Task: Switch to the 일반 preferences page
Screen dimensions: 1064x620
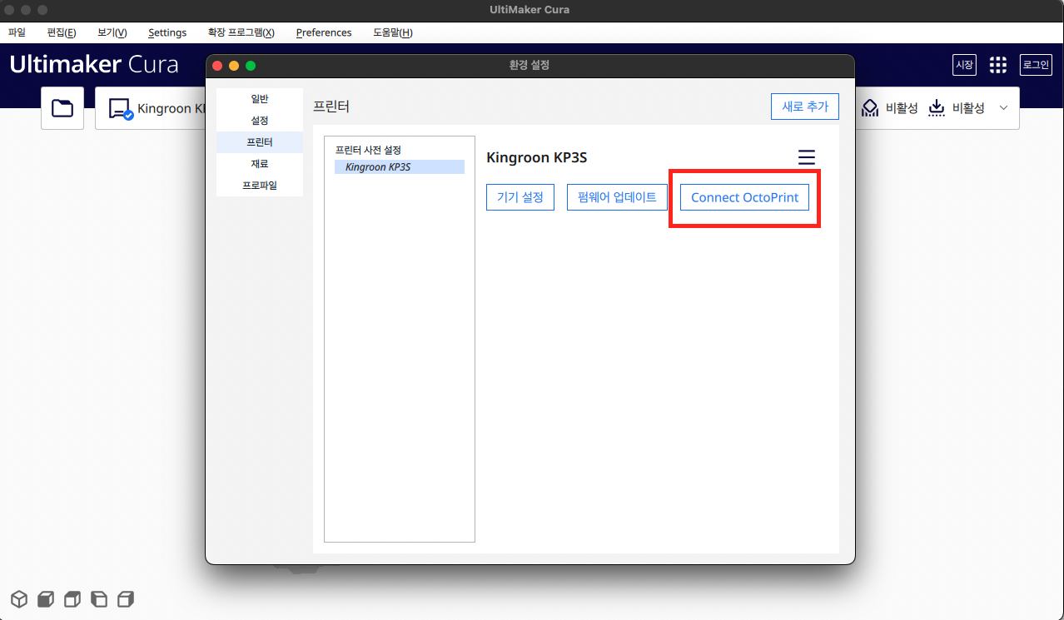Action: (260, 99)
